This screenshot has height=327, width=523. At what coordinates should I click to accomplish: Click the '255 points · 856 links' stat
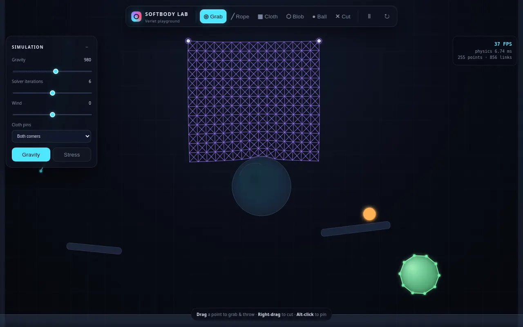point(485,58)
